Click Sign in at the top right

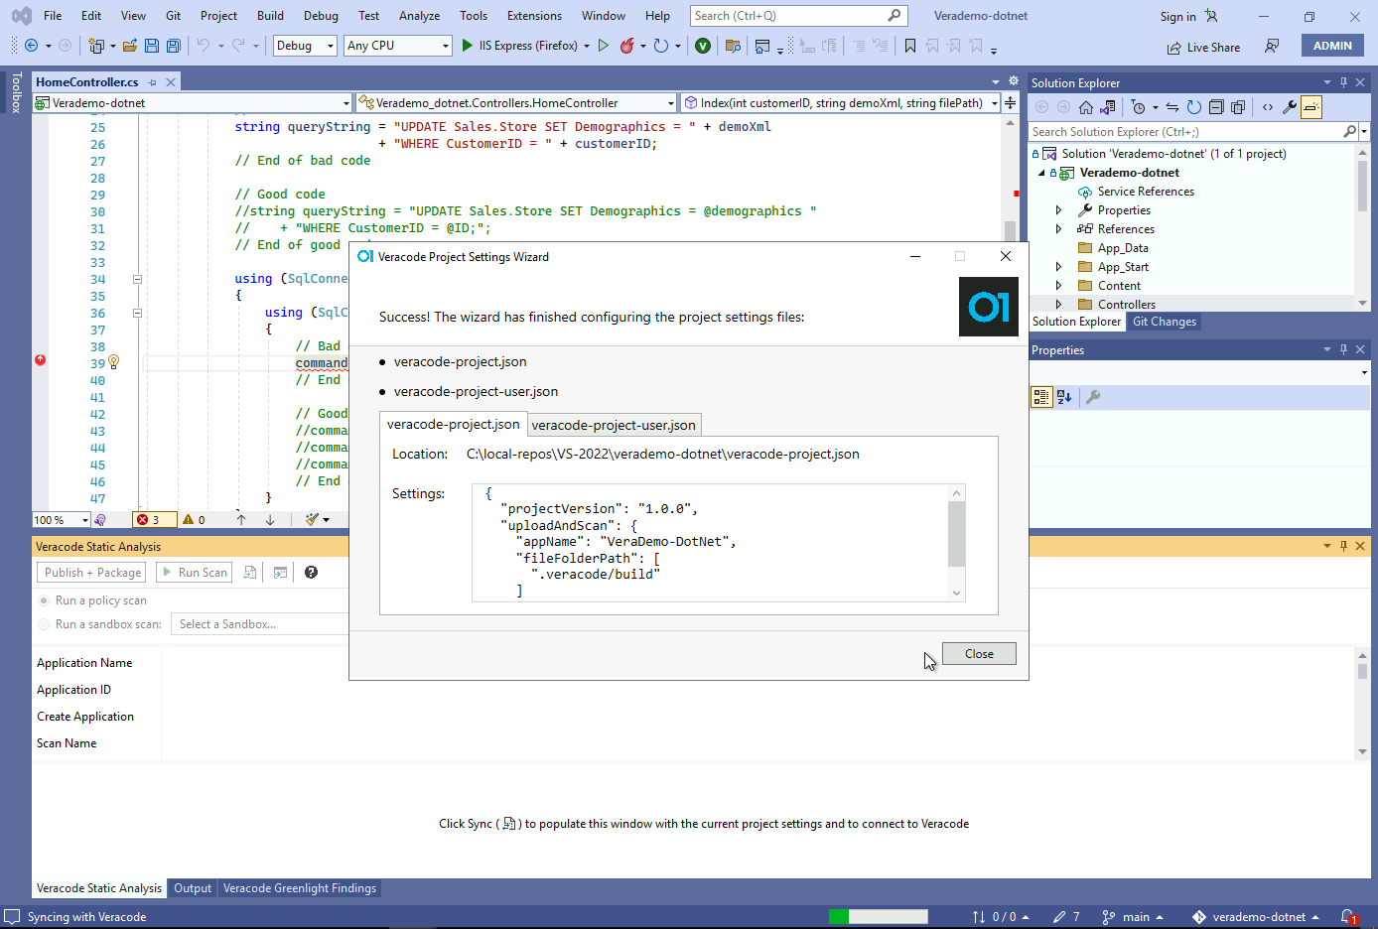[1177, 17]
